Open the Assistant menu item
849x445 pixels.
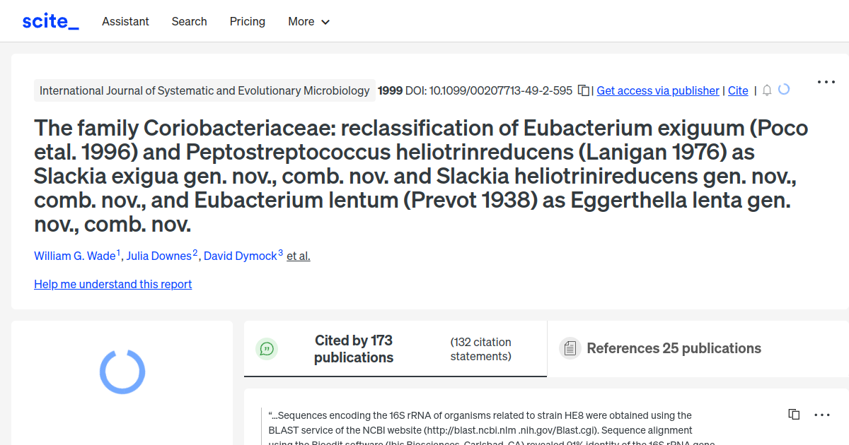125,21
